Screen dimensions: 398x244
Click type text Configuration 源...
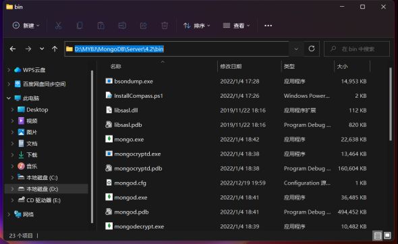(x=307, y=183)
